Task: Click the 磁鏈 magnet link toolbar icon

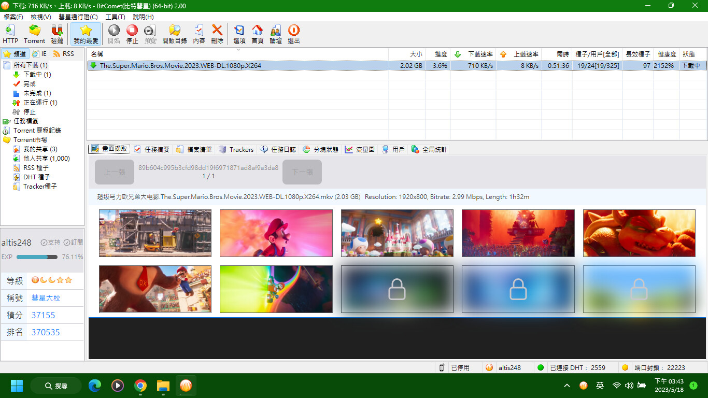Action: pyautogui.click(x=57, y=34)
